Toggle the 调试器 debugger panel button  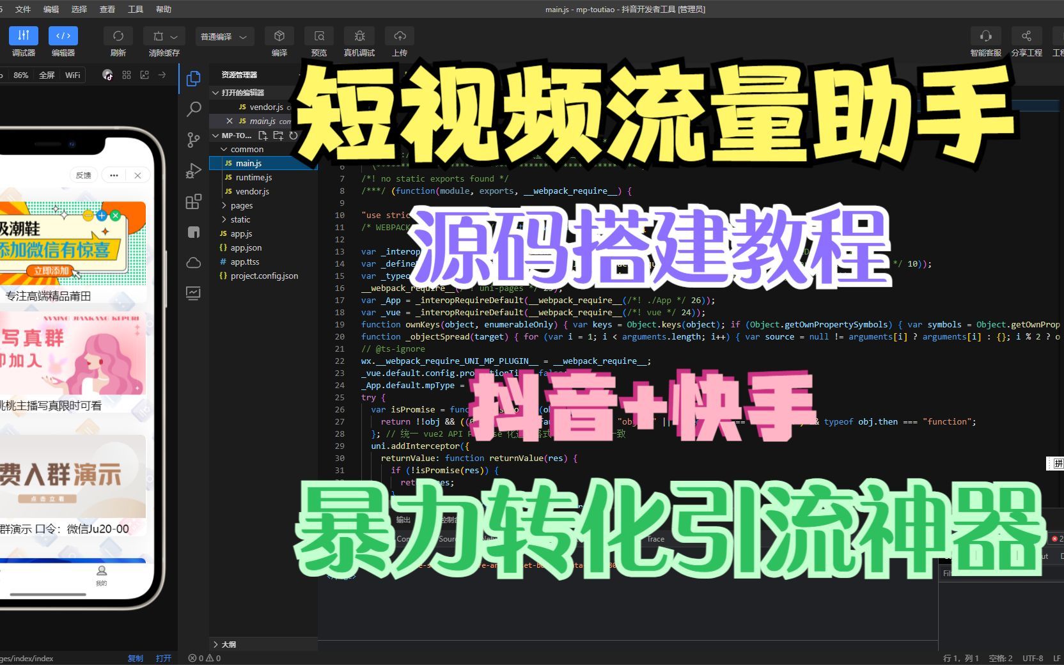pyautogui.click(x=24, y=36)
